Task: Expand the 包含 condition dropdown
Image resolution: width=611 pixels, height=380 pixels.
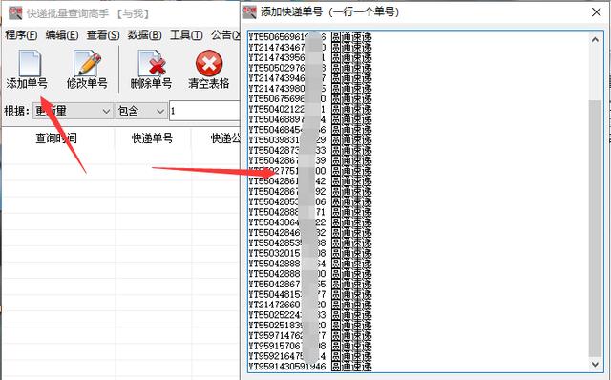Action: tap(141, 111)
